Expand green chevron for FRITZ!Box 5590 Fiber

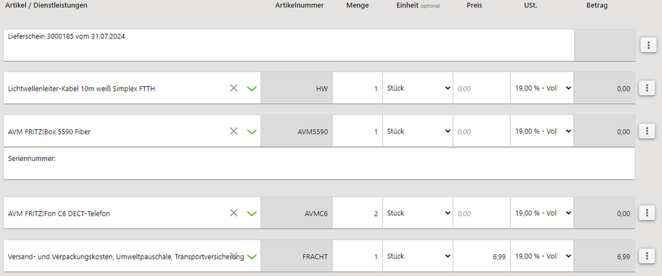(252, 132)
